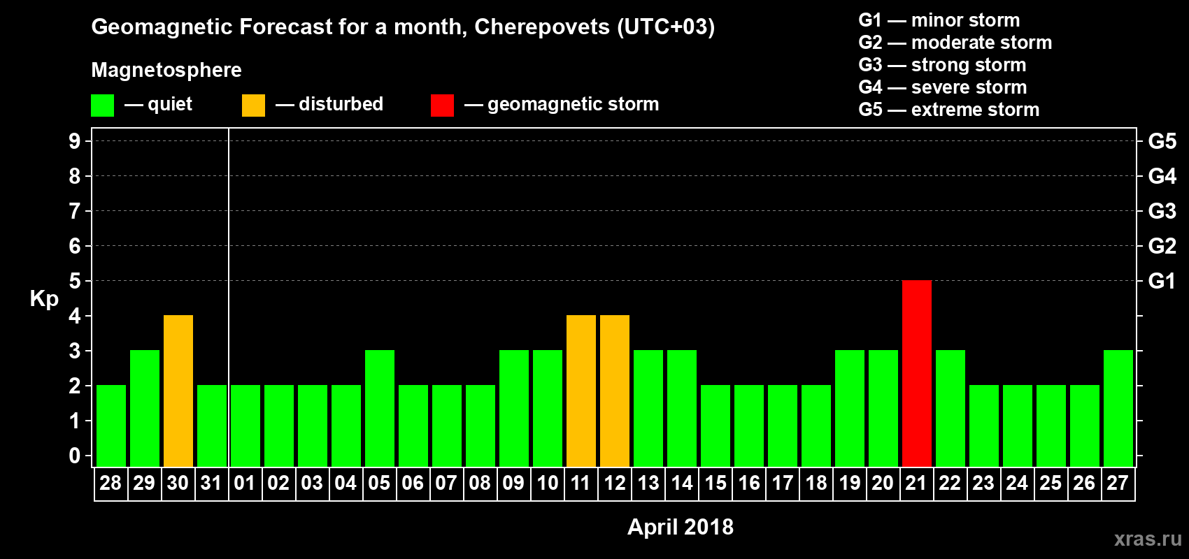Click the G3 label on right axis
The image size is (1189, 559).
pos(1162,211)
